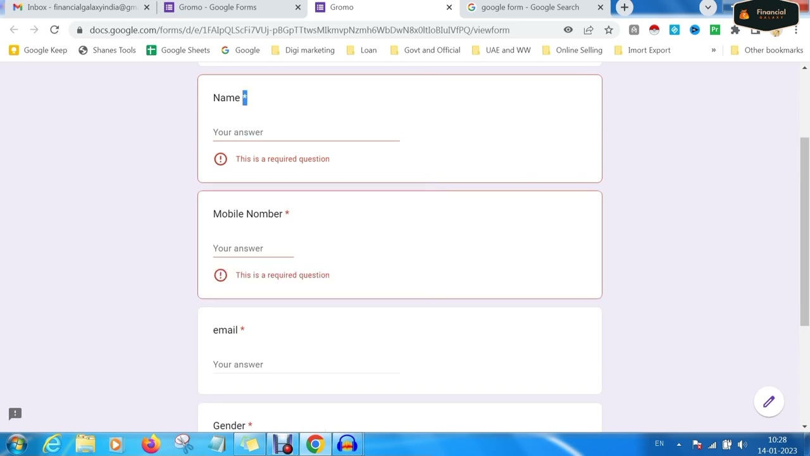Open the Govt and Official bookmark folder
Screen dimensions: 810x456
click(425, 50)
